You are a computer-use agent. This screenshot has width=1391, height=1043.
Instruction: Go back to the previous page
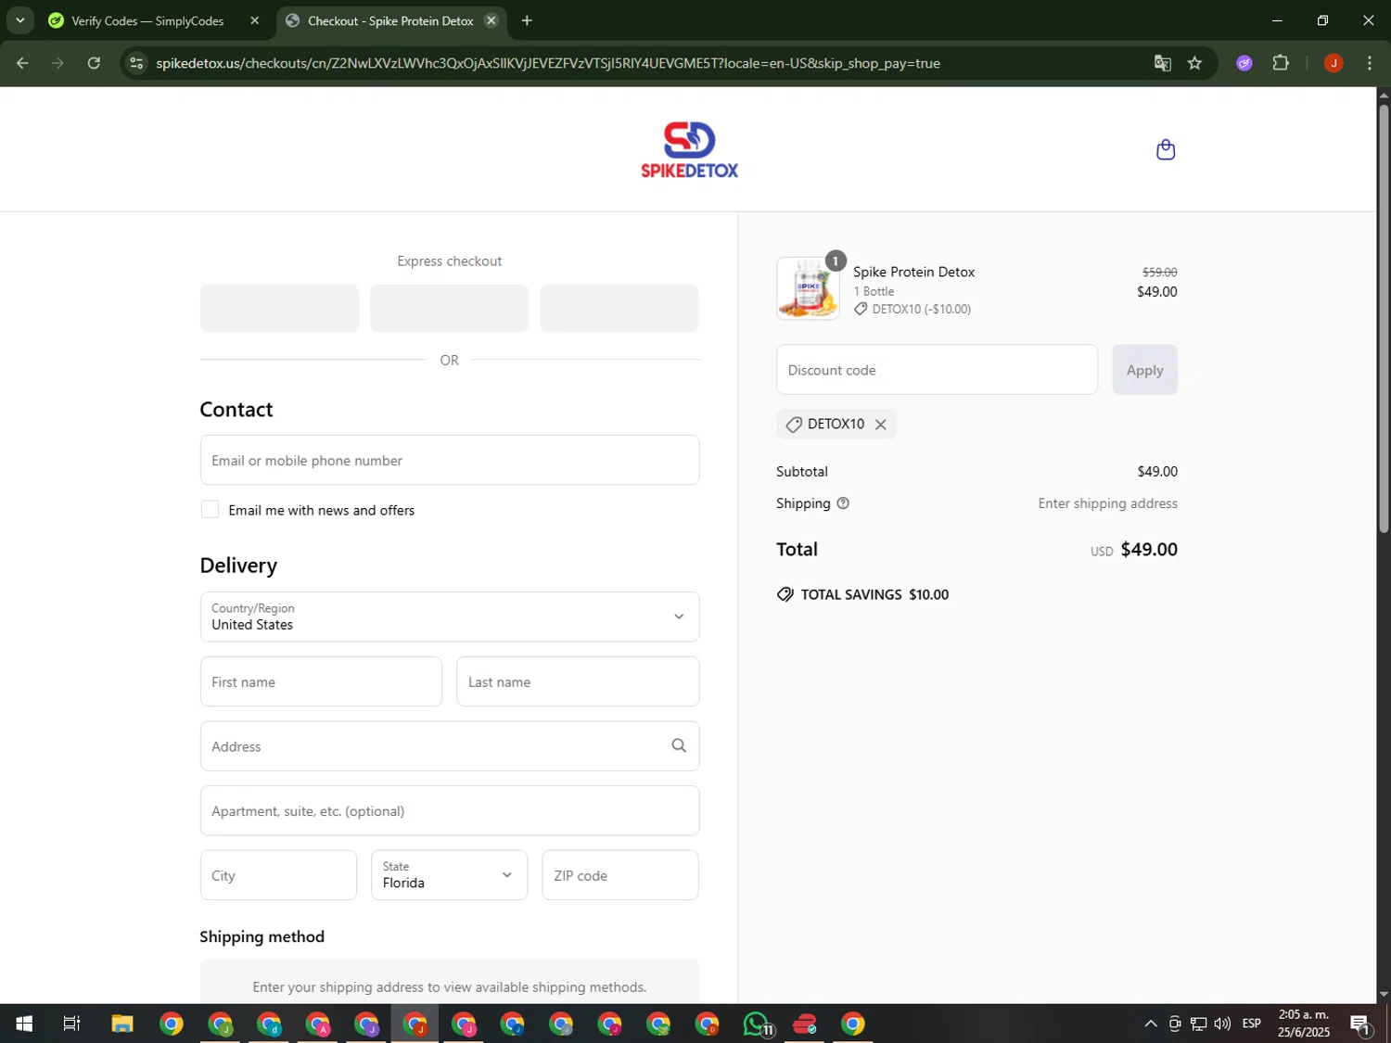(22, 63)
